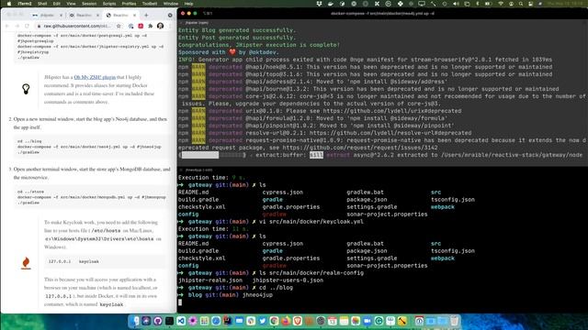Image resolution: width=588 pixels, height=330 pixels.
Task: Open Google Chrome from the Dock
Action: point(274,321)
